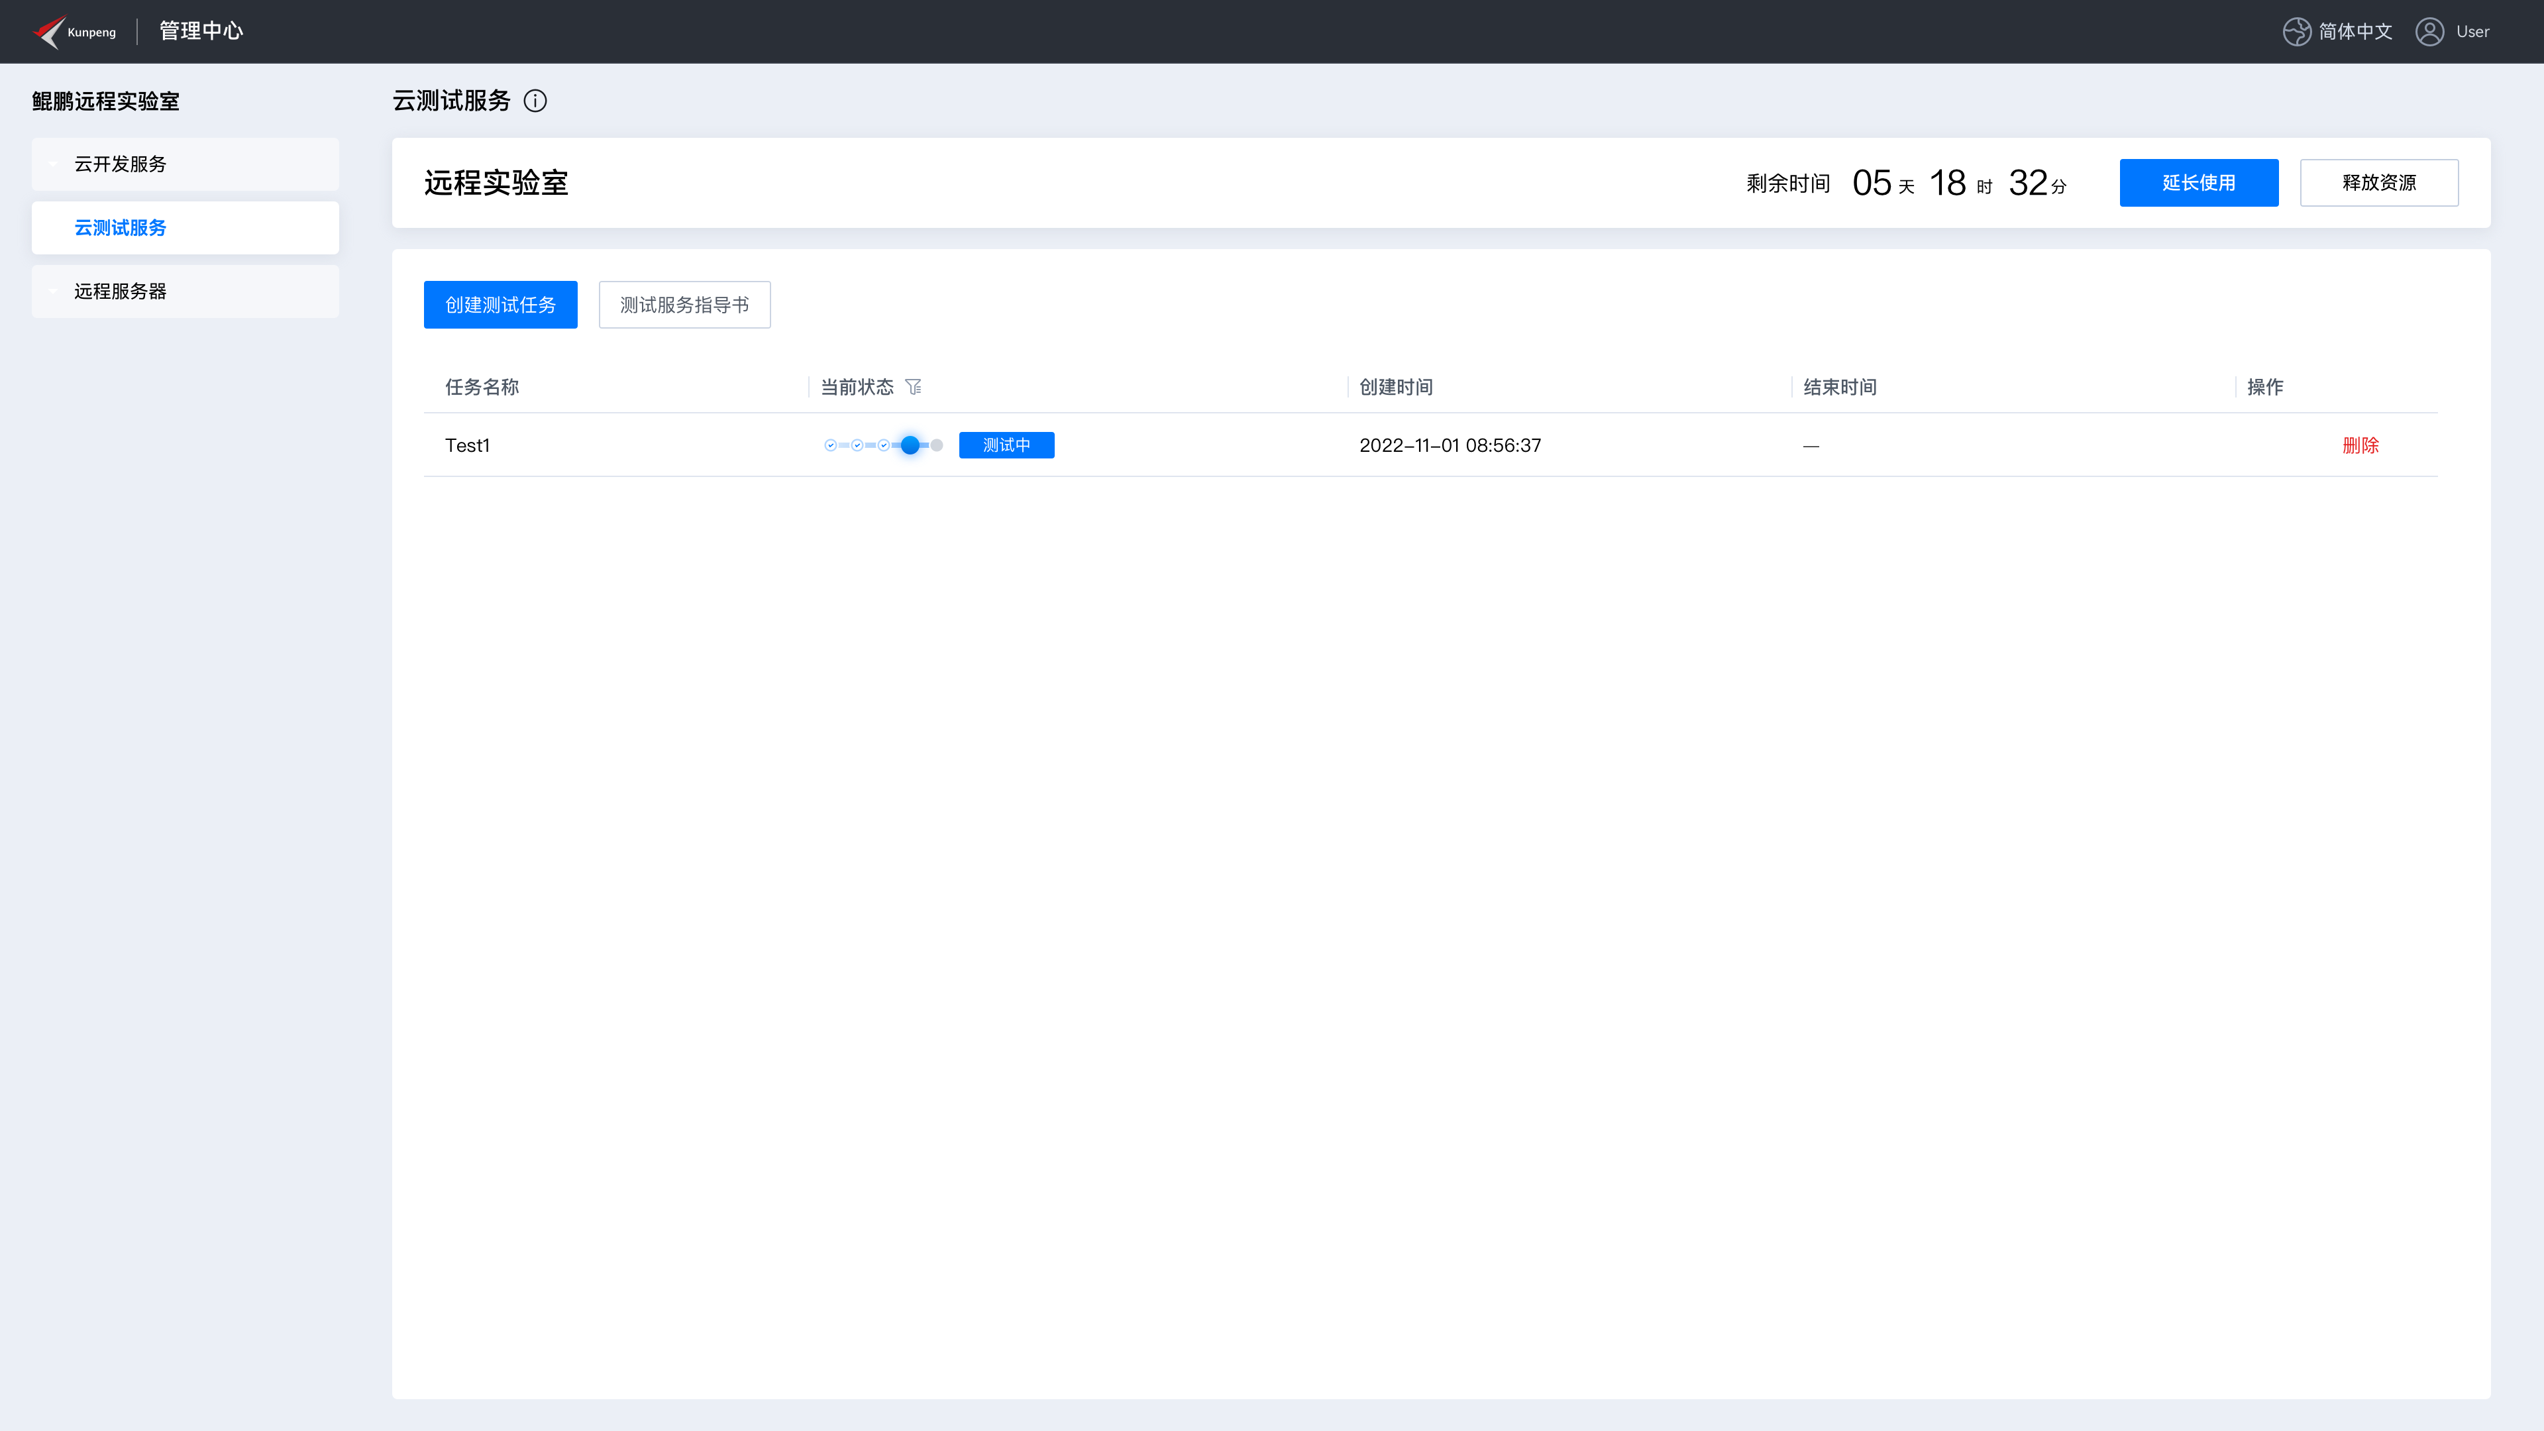
Task: Click the grey final progress step for Test1
Action: click(937, 445)
